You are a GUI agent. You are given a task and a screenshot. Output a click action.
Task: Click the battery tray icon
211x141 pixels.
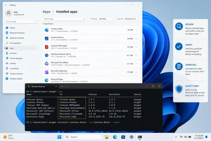[190, 137]
